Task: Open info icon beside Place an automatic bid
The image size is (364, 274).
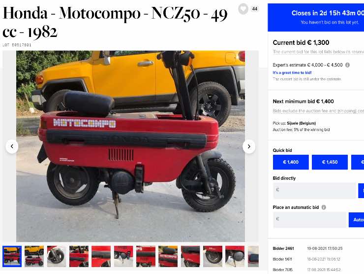Action: tap(324, 207)
